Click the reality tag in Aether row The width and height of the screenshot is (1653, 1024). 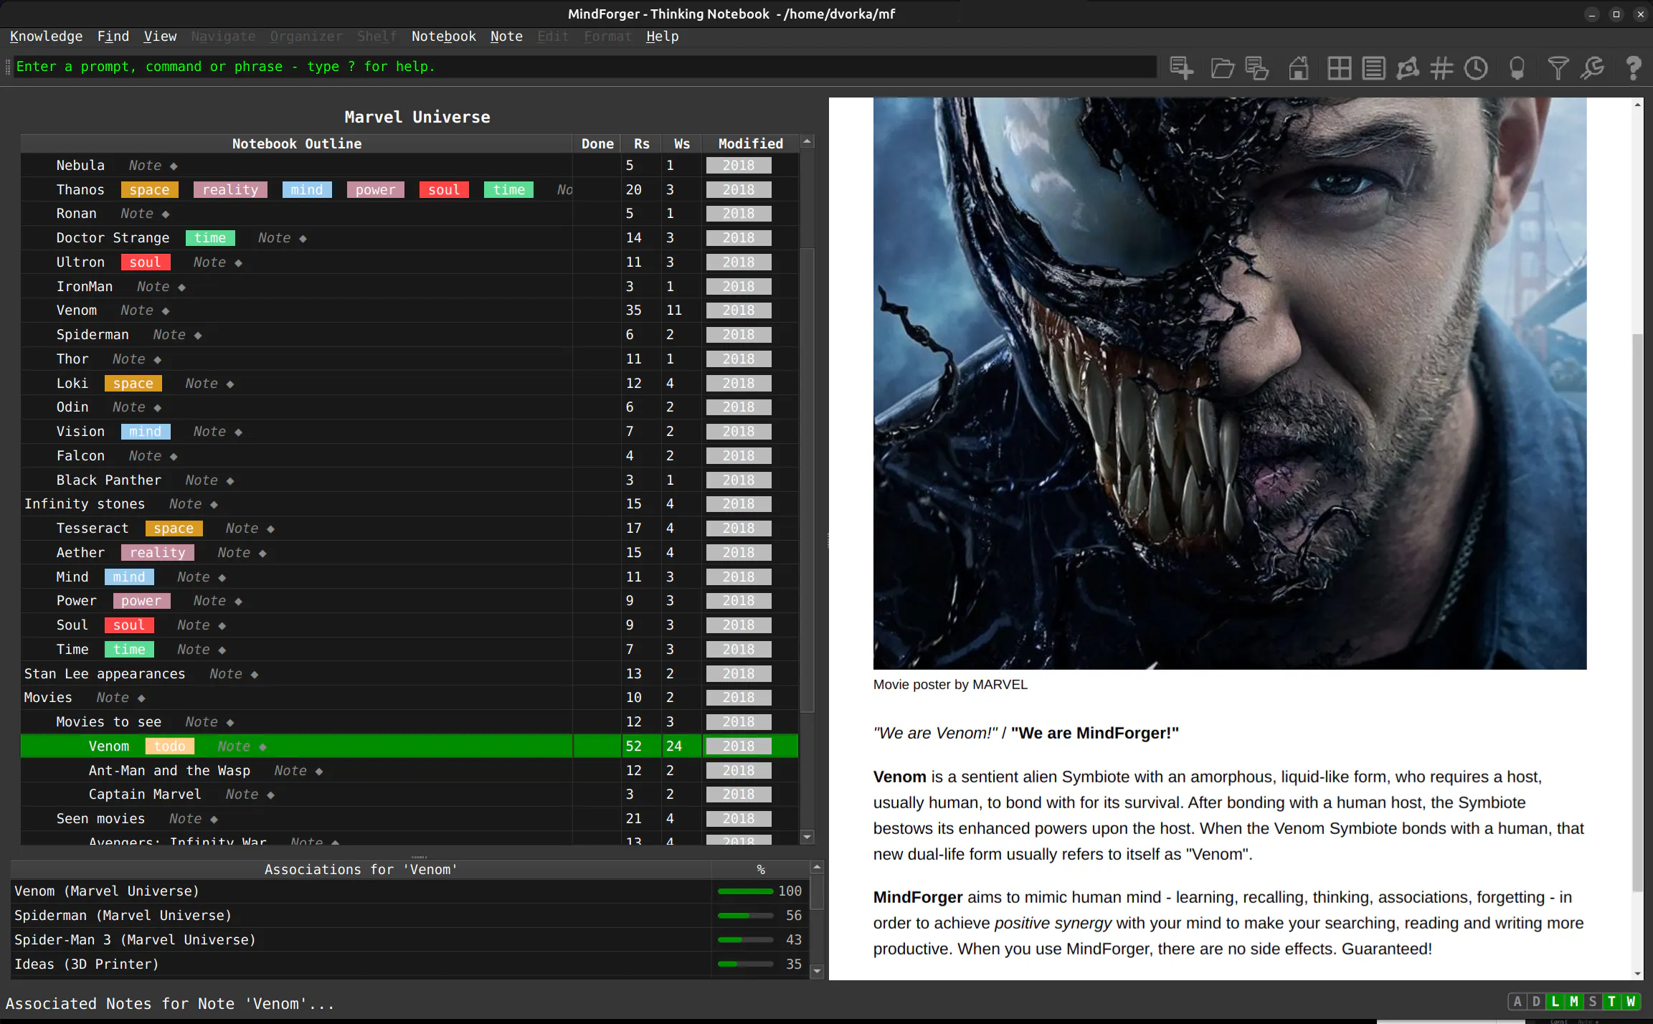pos(158,553)
